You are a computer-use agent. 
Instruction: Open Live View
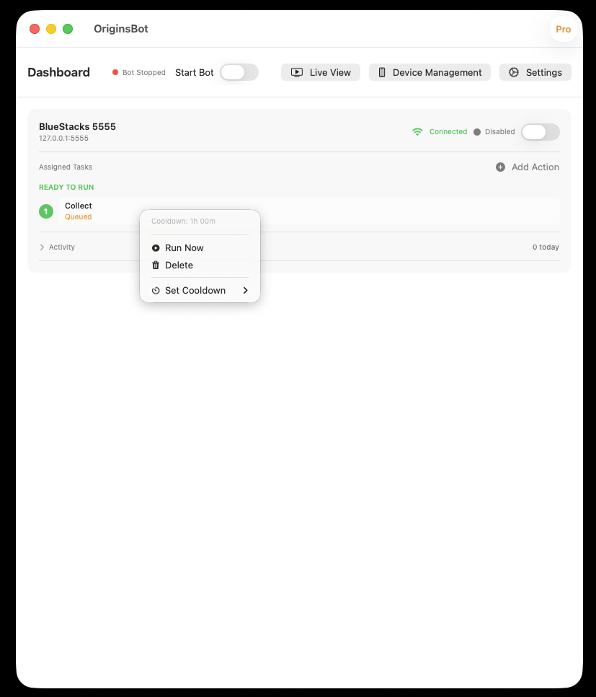(321, 72)
